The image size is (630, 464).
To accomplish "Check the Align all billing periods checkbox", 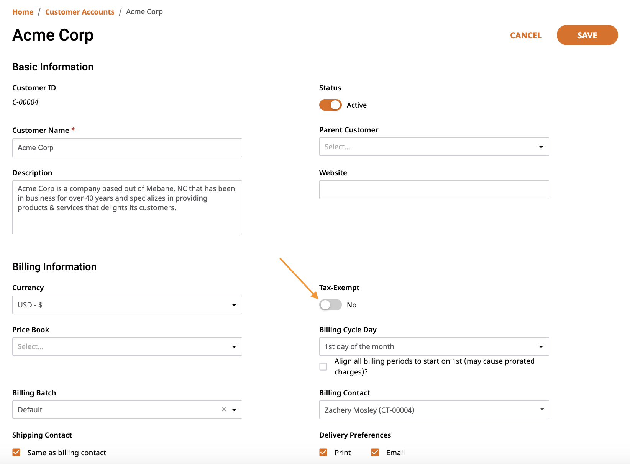I will (323, 366).
